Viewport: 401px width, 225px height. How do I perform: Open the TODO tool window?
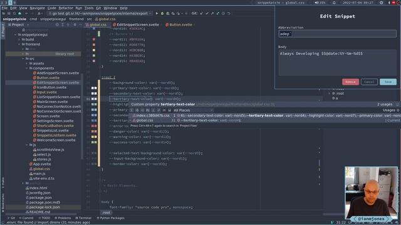point(44,218)
